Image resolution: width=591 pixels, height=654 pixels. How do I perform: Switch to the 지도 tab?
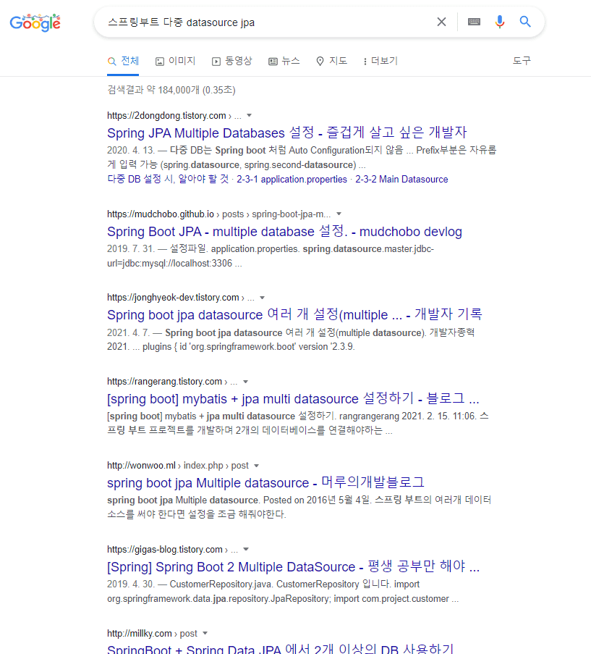[x=331, y=62]
